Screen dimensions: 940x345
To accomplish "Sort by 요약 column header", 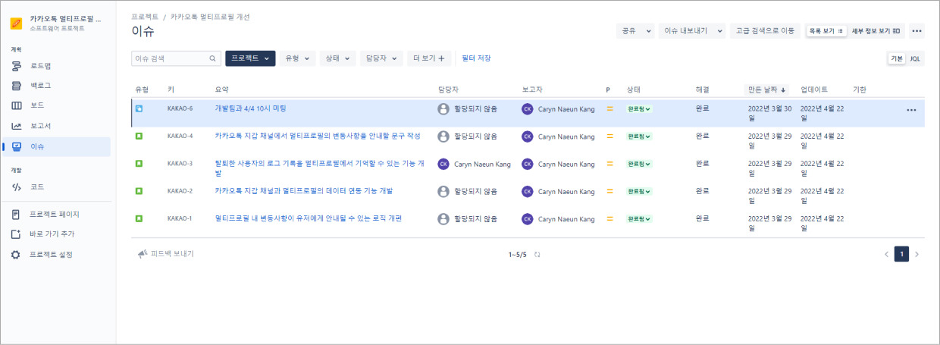I will coord(221,89).
